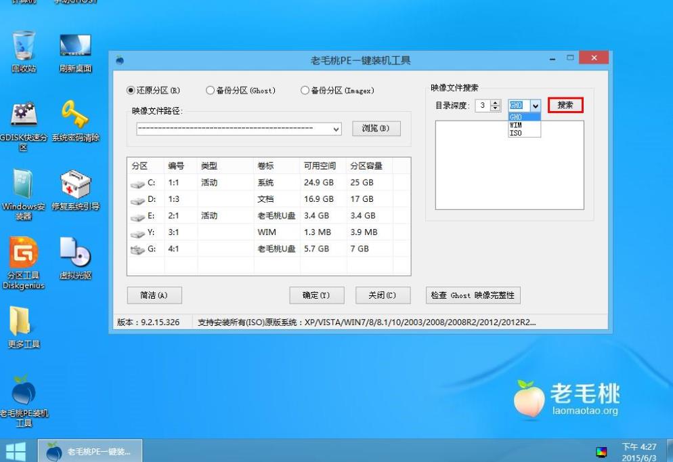Viewport: 673px width, 462px height.
Task: Increase 目录深度 with the up arrow
Action: (496, 102)
